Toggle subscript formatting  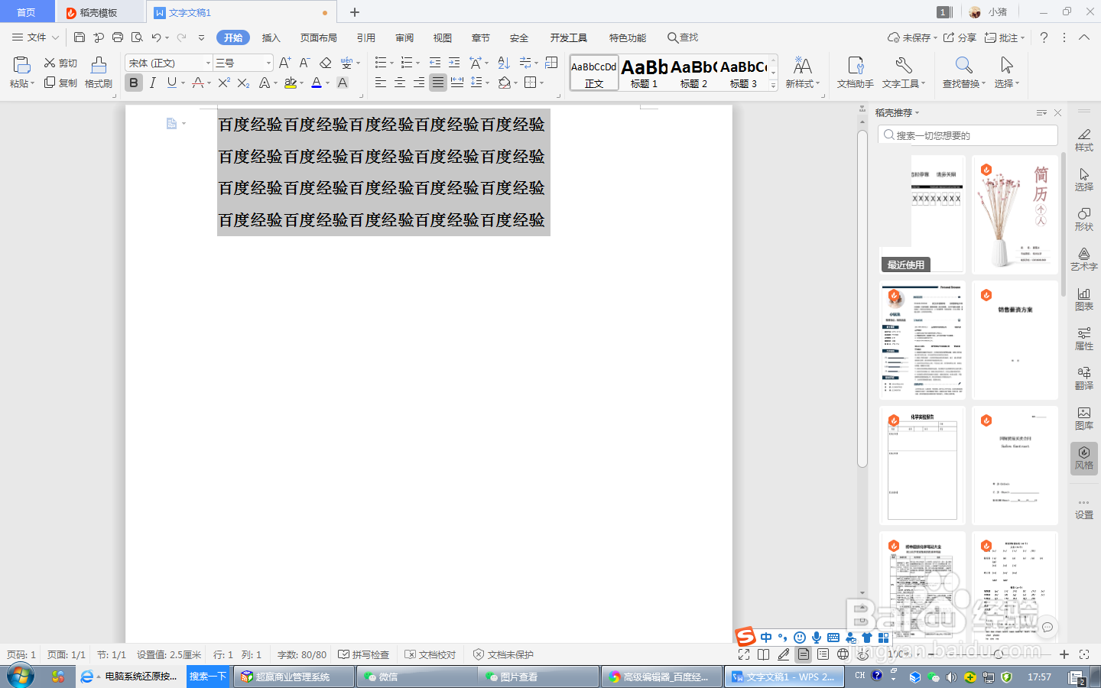pos(243,83)
